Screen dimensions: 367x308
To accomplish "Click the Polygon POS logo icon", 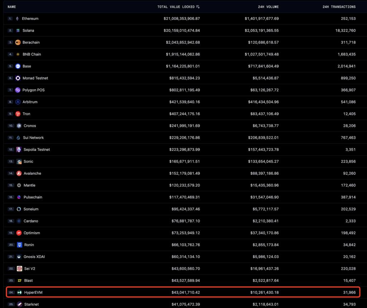I will point(18,90).
